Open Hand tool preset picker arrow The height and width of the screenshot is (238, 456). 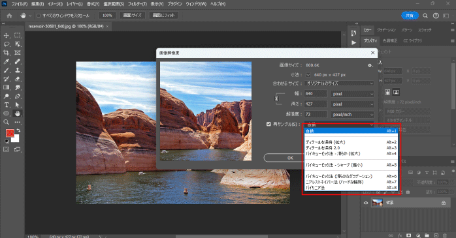[x=30, y=16]
